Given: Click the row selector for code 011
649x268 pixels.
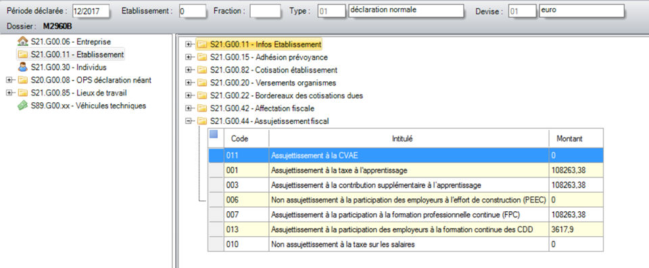Looking at the screenshot, I should pos(216,156).
